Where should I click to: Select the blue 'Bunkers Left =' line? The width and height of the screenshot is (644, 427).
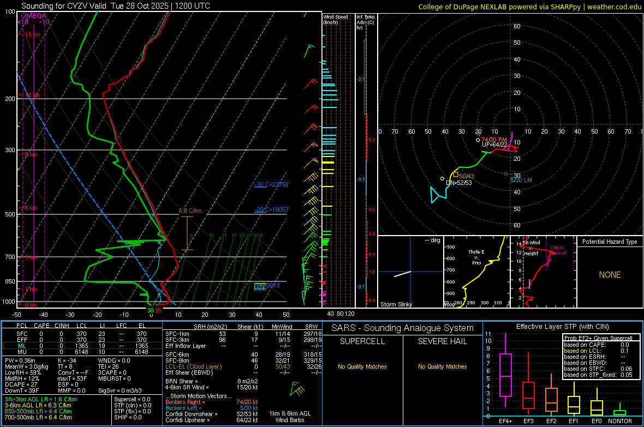pyautogui.click(x=212, y=408)
